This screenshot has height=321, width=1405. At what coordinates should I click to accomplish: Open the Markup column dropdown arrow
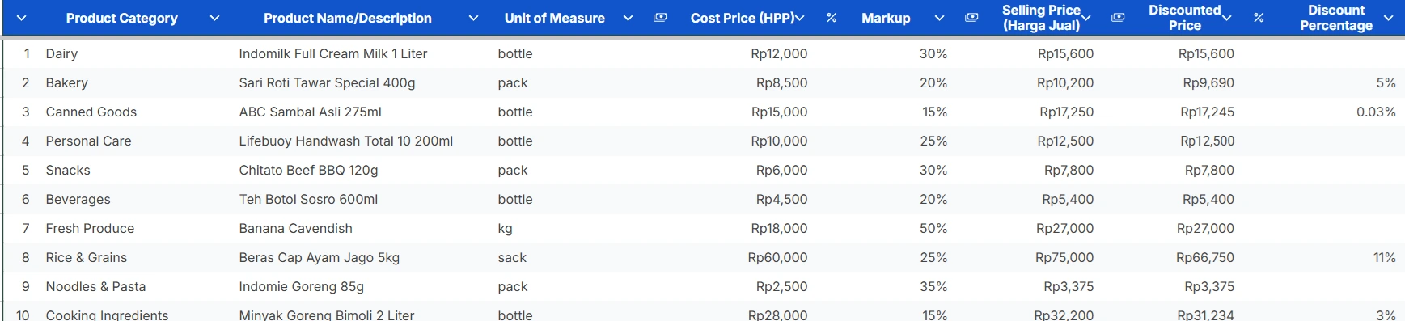coord(939,18)
